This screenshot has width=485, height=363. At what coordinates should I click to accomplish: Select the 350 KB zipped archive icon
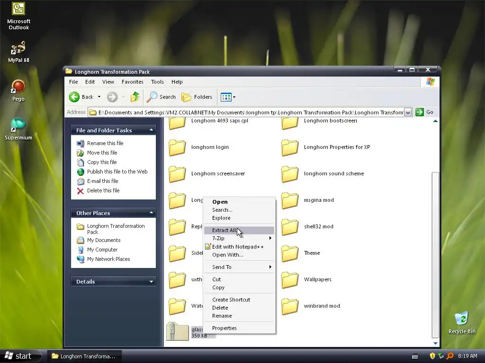coord(178,331)
